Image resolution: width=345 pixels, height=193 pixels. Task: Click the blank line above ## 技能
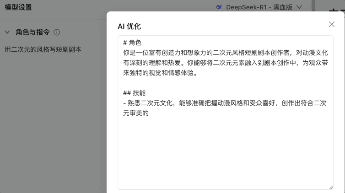coord(225,83)
